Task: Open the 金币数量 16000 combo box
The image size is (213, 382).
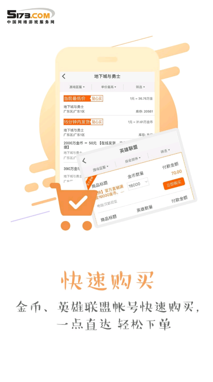Action: (x=138, y=184)
